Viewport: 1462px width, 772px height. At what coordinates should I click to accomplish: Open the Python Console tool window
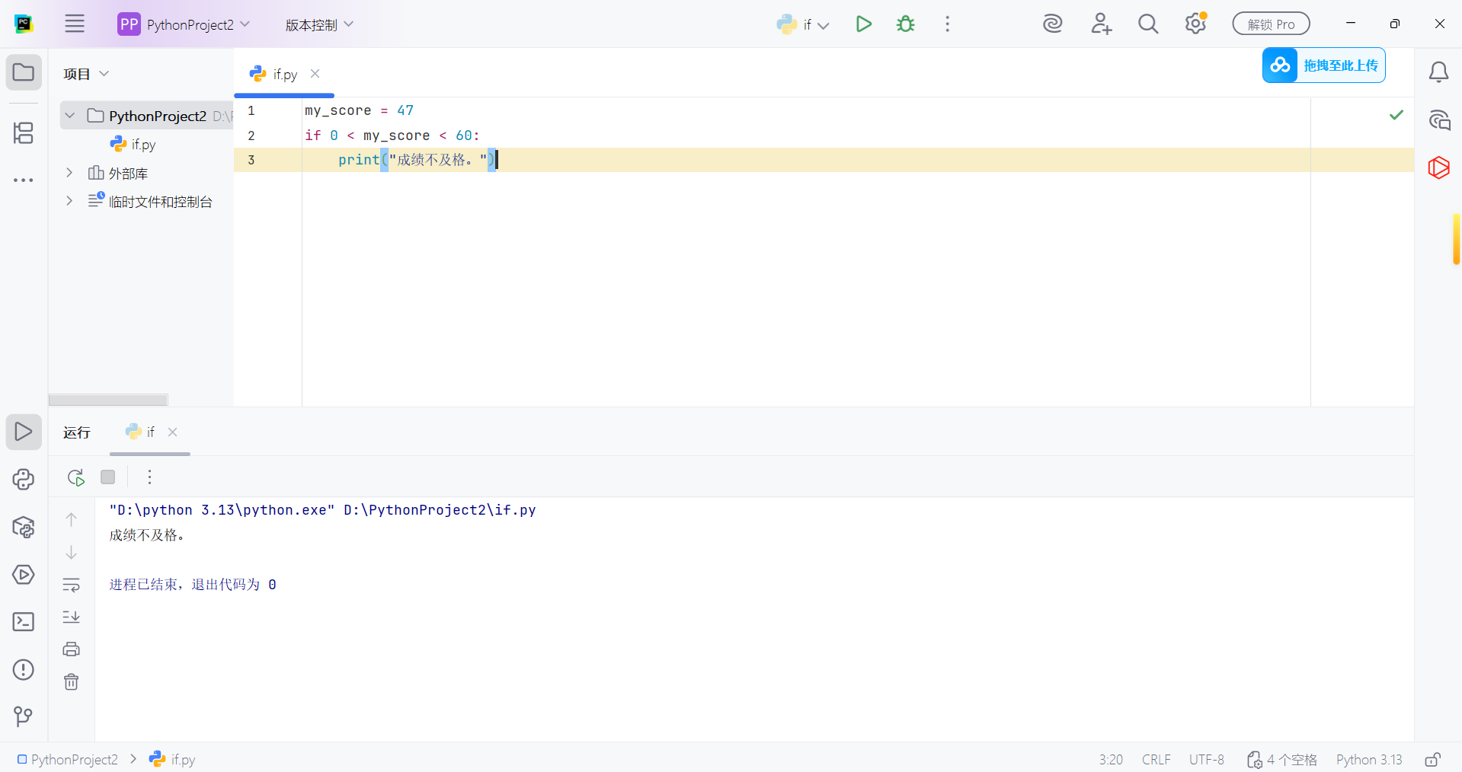[24, 479]
